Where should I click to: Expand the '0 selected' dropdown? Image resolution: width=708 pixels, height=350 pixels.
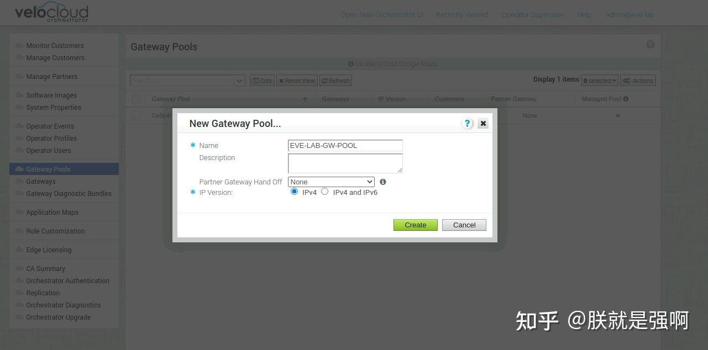pyautogui.click(x=599, y=81)
